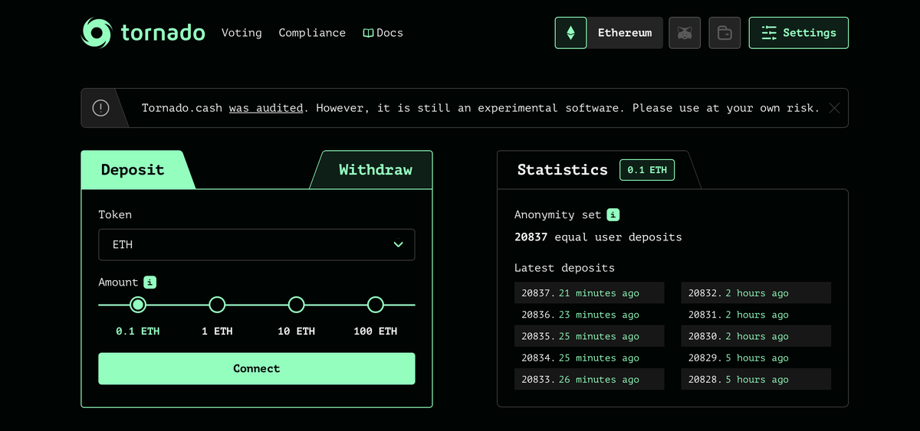Select the 100 ETH amount radio

(375, 305)
